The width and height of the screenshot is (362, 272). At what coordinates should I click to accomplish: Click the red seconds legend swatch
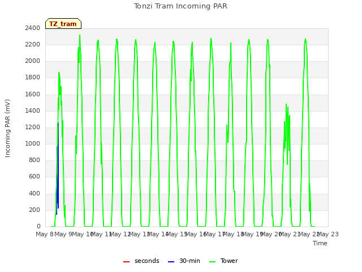coord(126,262)
